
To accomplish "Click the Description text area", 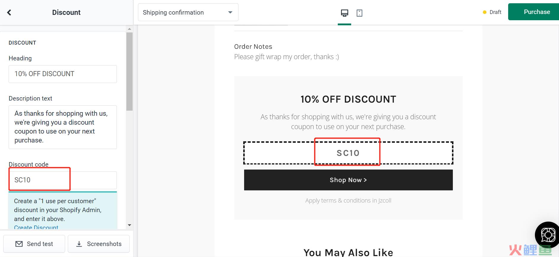I will [x=63, y=127].
